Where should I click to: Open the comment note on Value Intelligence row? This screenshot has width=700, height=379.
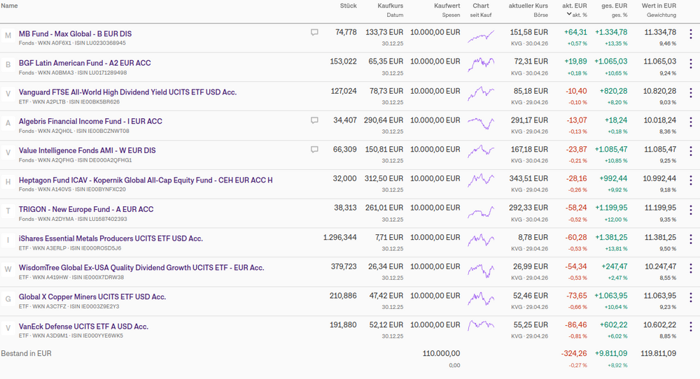314,150
